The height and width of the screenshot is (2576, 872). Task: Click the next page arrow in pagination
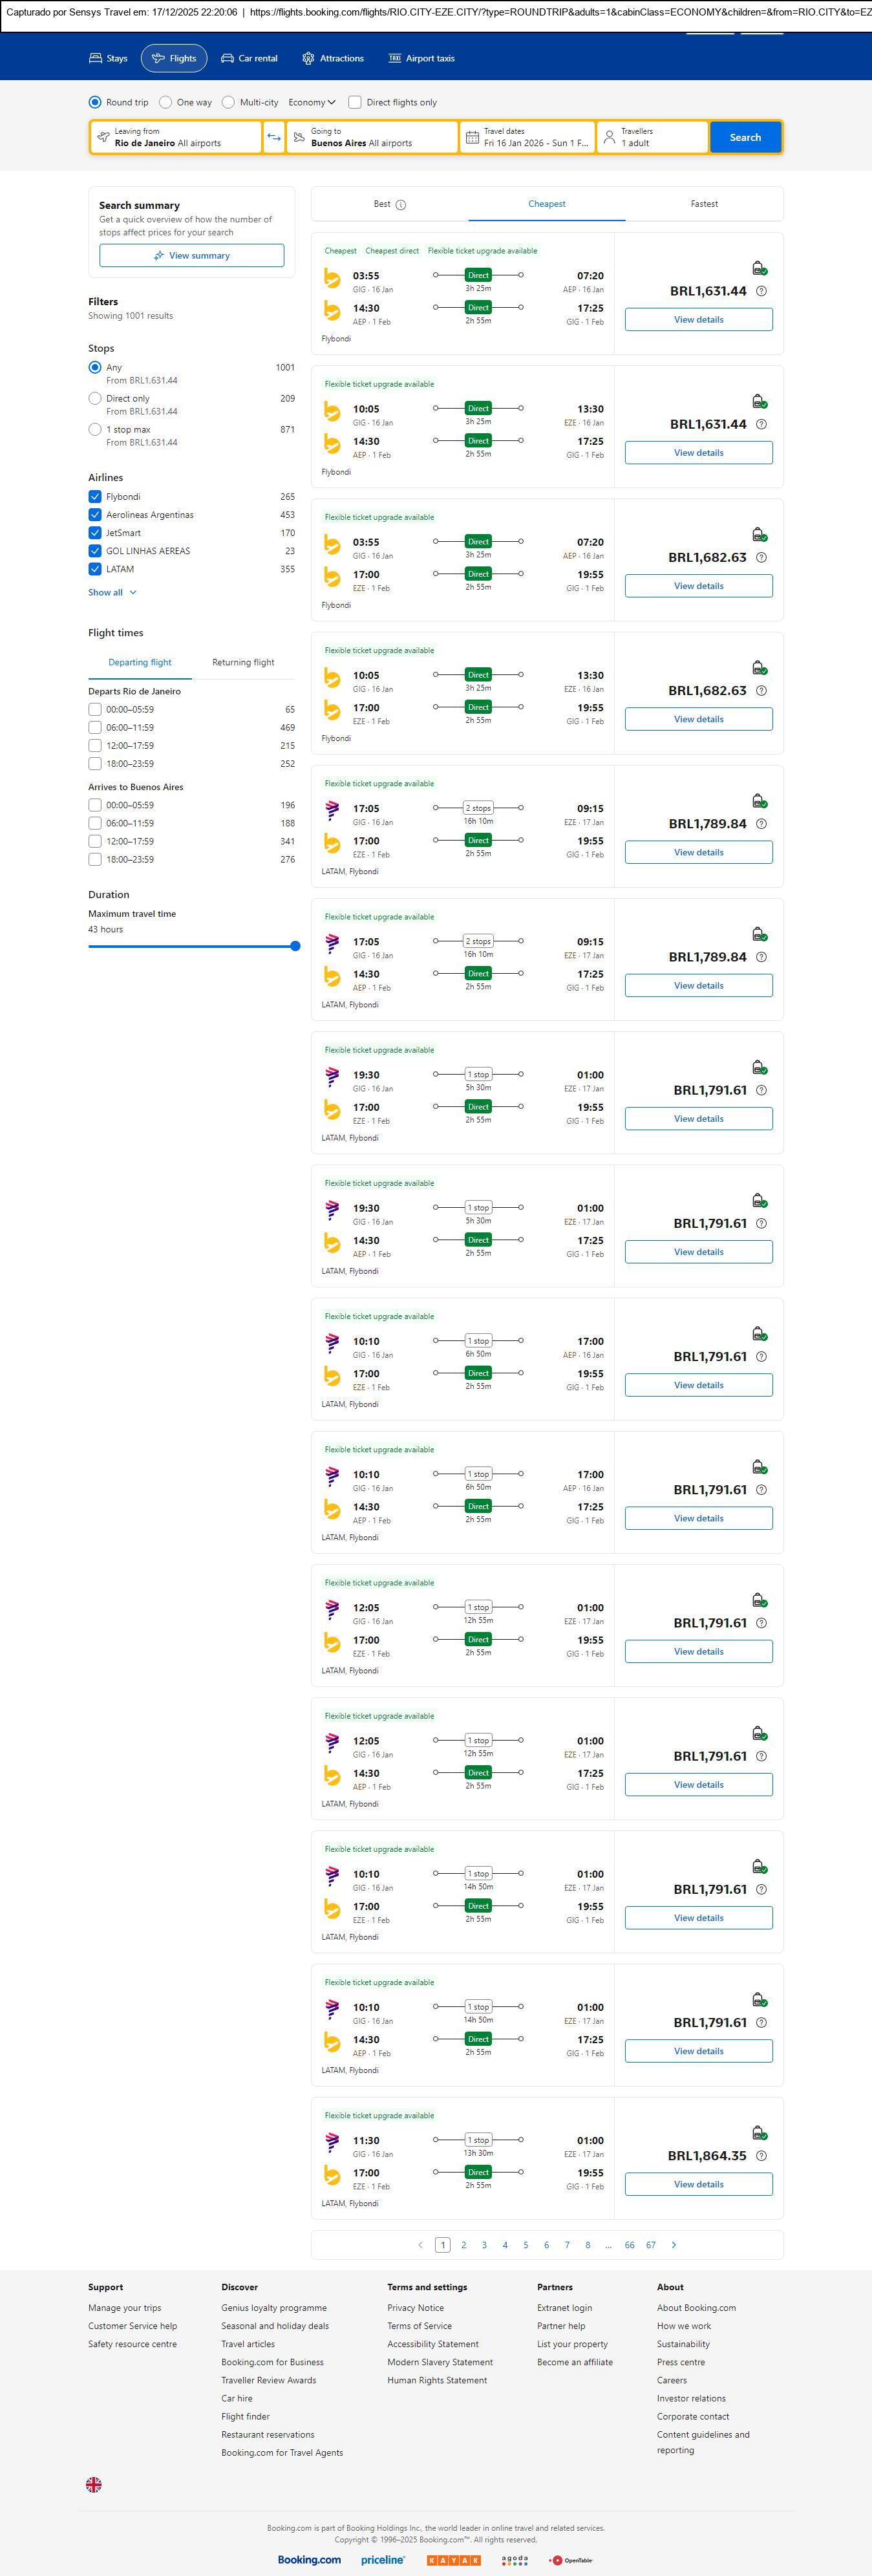pyautogui.click(x=674, y=2245)
